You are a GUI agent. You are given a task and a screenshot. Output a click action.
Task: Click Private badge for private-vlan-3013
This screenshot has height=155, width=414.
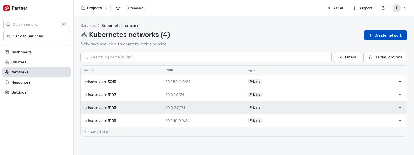[x=255, y=82]
